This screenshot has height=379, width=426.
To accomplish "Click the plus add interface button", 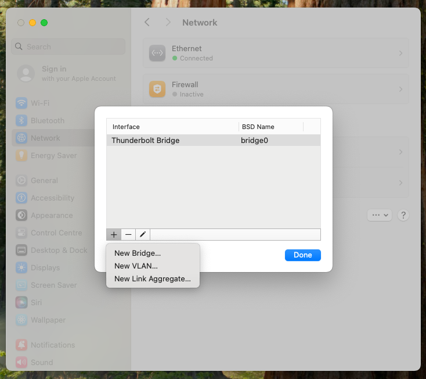I will (x=114, y=234).
